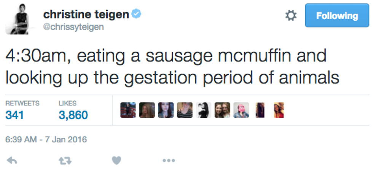Open the fifth black-and-white liker avatar
373x170 pixels.
point(204,110)
